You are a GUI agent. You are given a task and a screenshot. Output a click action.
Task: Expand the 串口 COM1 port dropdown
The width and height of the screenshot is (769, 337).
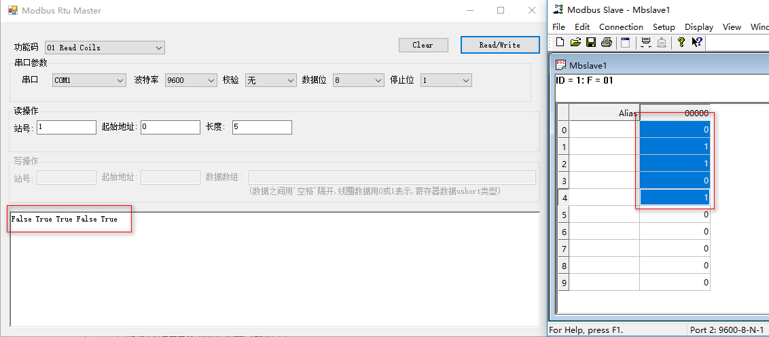point(89,80)
